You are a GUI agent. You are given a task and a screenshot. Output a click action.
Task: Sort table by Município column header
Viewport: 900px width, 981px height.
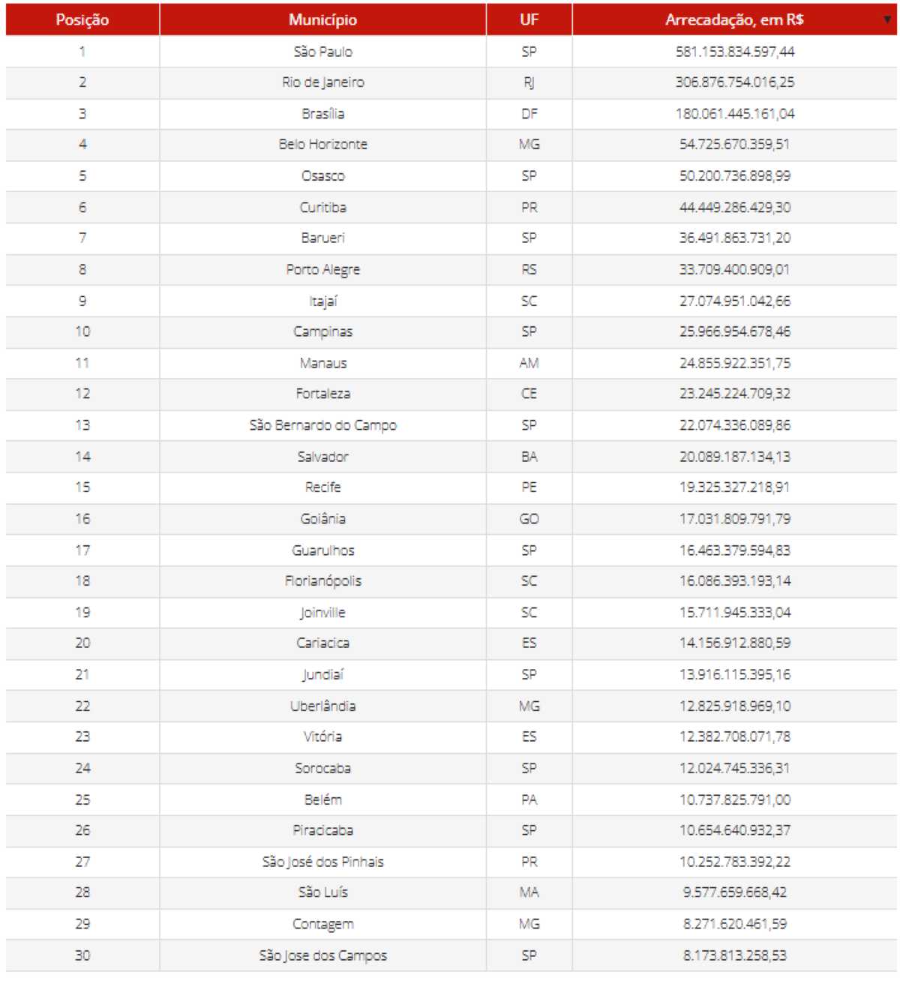(x=322, y=20)
